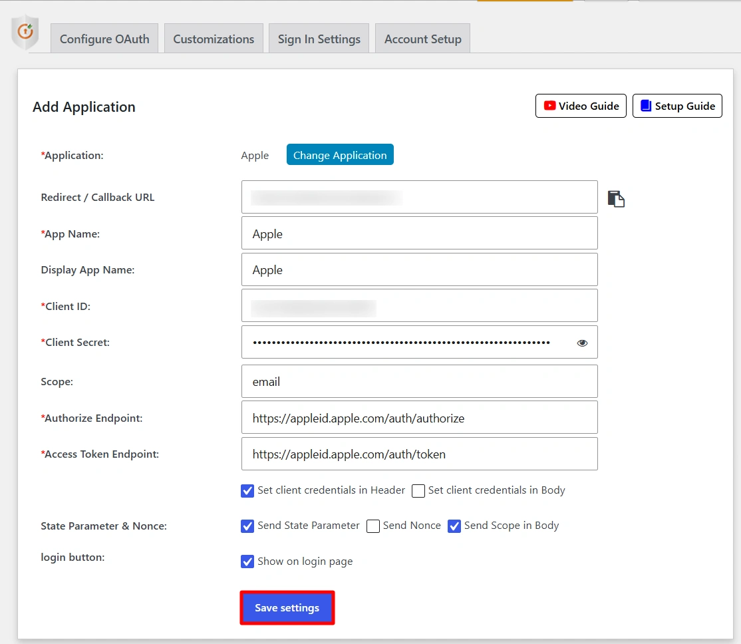The image size is (741, 644).
Task: Click the Add Application heading
Action: [x=84, y=107]
